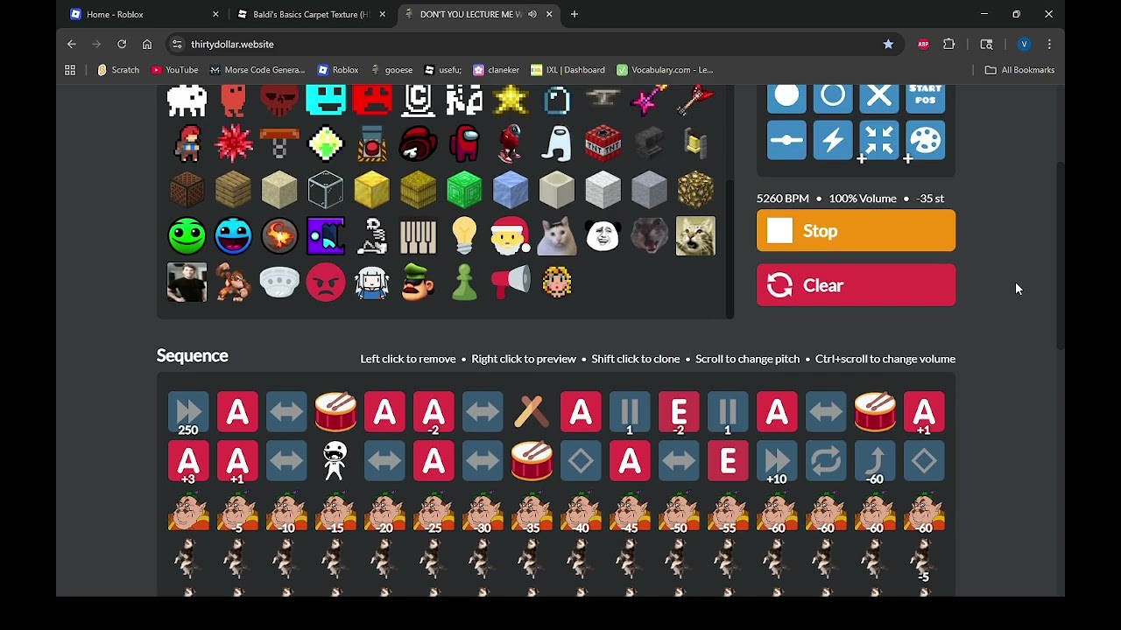Image resolution: width=1121 pixels, height=630 pixels.
Task: Open a new browser tab
Action: pyautogui.click(x=575, y=14)
